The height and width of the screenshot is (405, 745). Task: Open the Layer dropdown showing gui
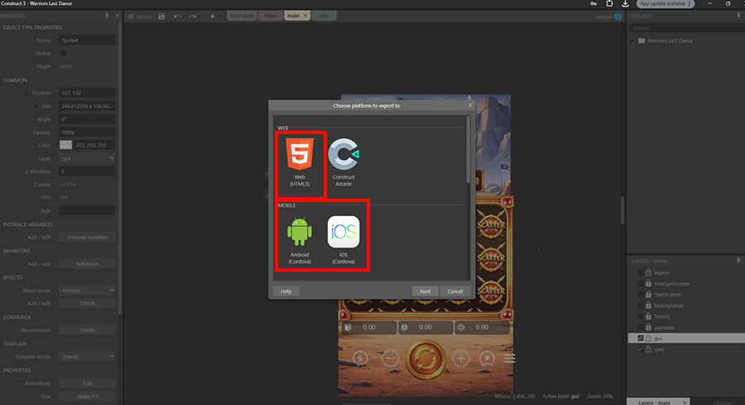(87, 158)
